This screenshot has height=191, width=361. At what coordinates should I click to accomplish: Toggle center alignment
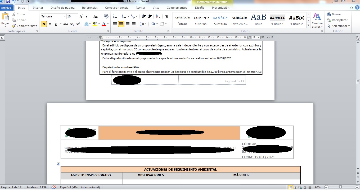pyautogui.click(x=121, y=24)
